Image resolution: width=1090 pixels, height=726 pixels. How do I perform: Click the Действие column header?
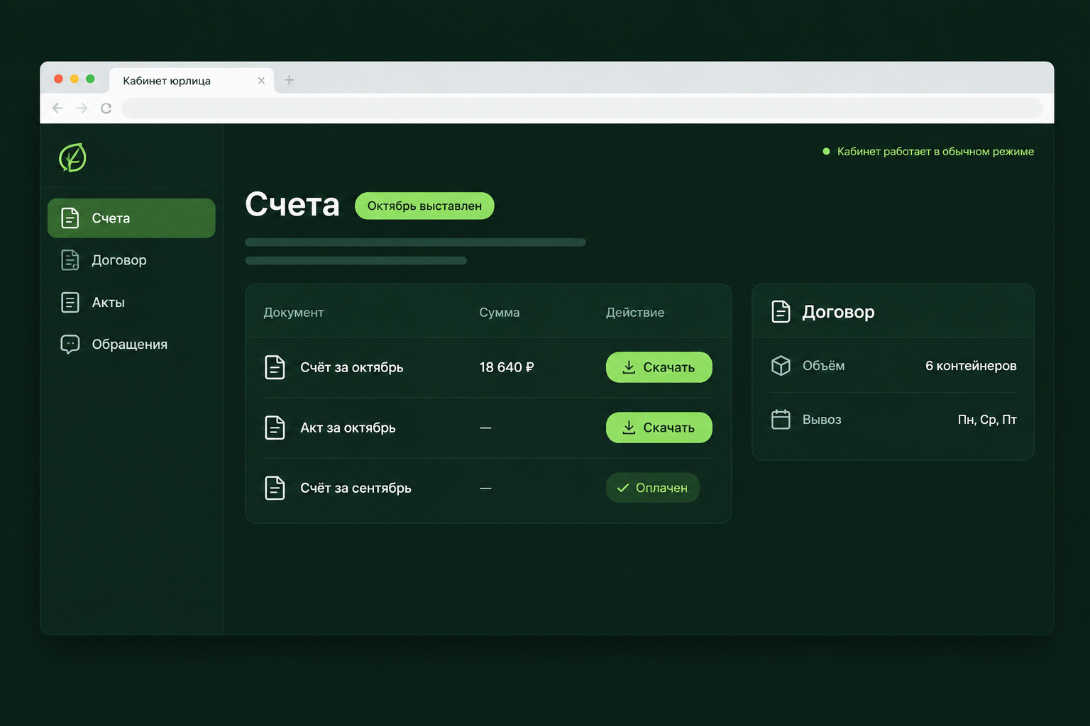pos(635,313)
